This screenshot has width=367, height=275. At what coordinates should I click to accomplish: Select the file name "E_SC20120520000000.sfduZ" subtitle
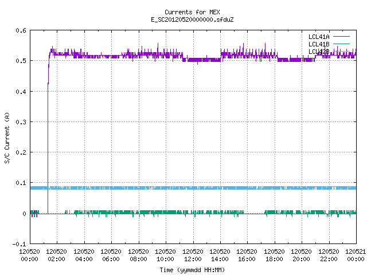tap(192, 19)
